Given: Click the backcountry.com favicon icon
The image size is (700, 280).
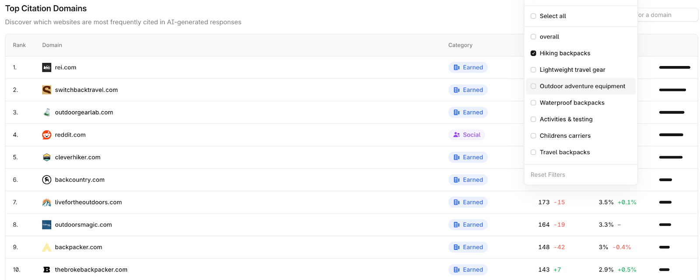Looking at the screenshot, I should (46, 180).
